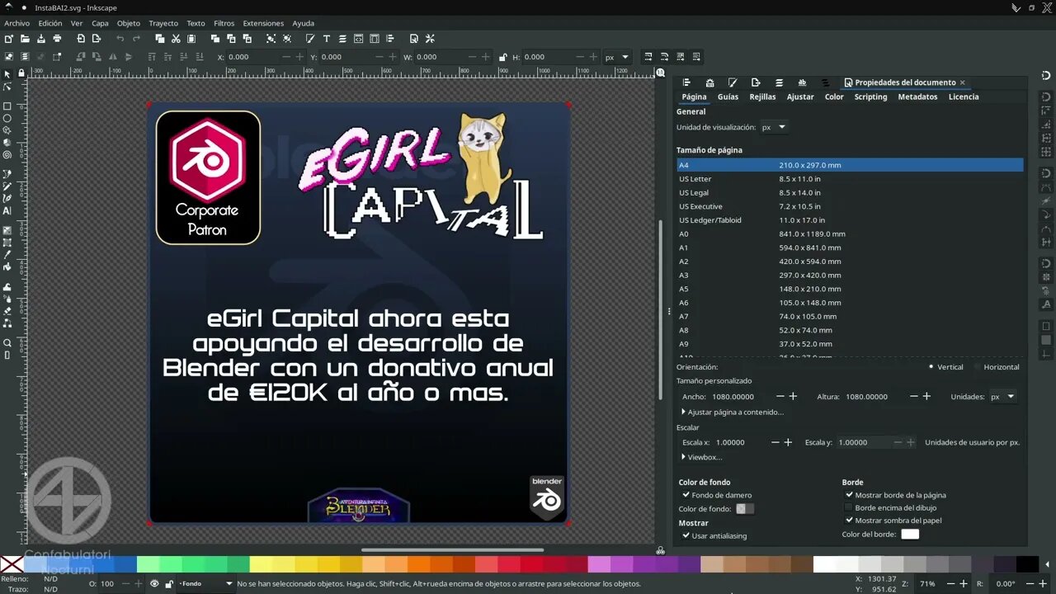The width and height of the screenshot is (1056, 594).
Task: Click the Undo arrow icon
Action: 120,39
